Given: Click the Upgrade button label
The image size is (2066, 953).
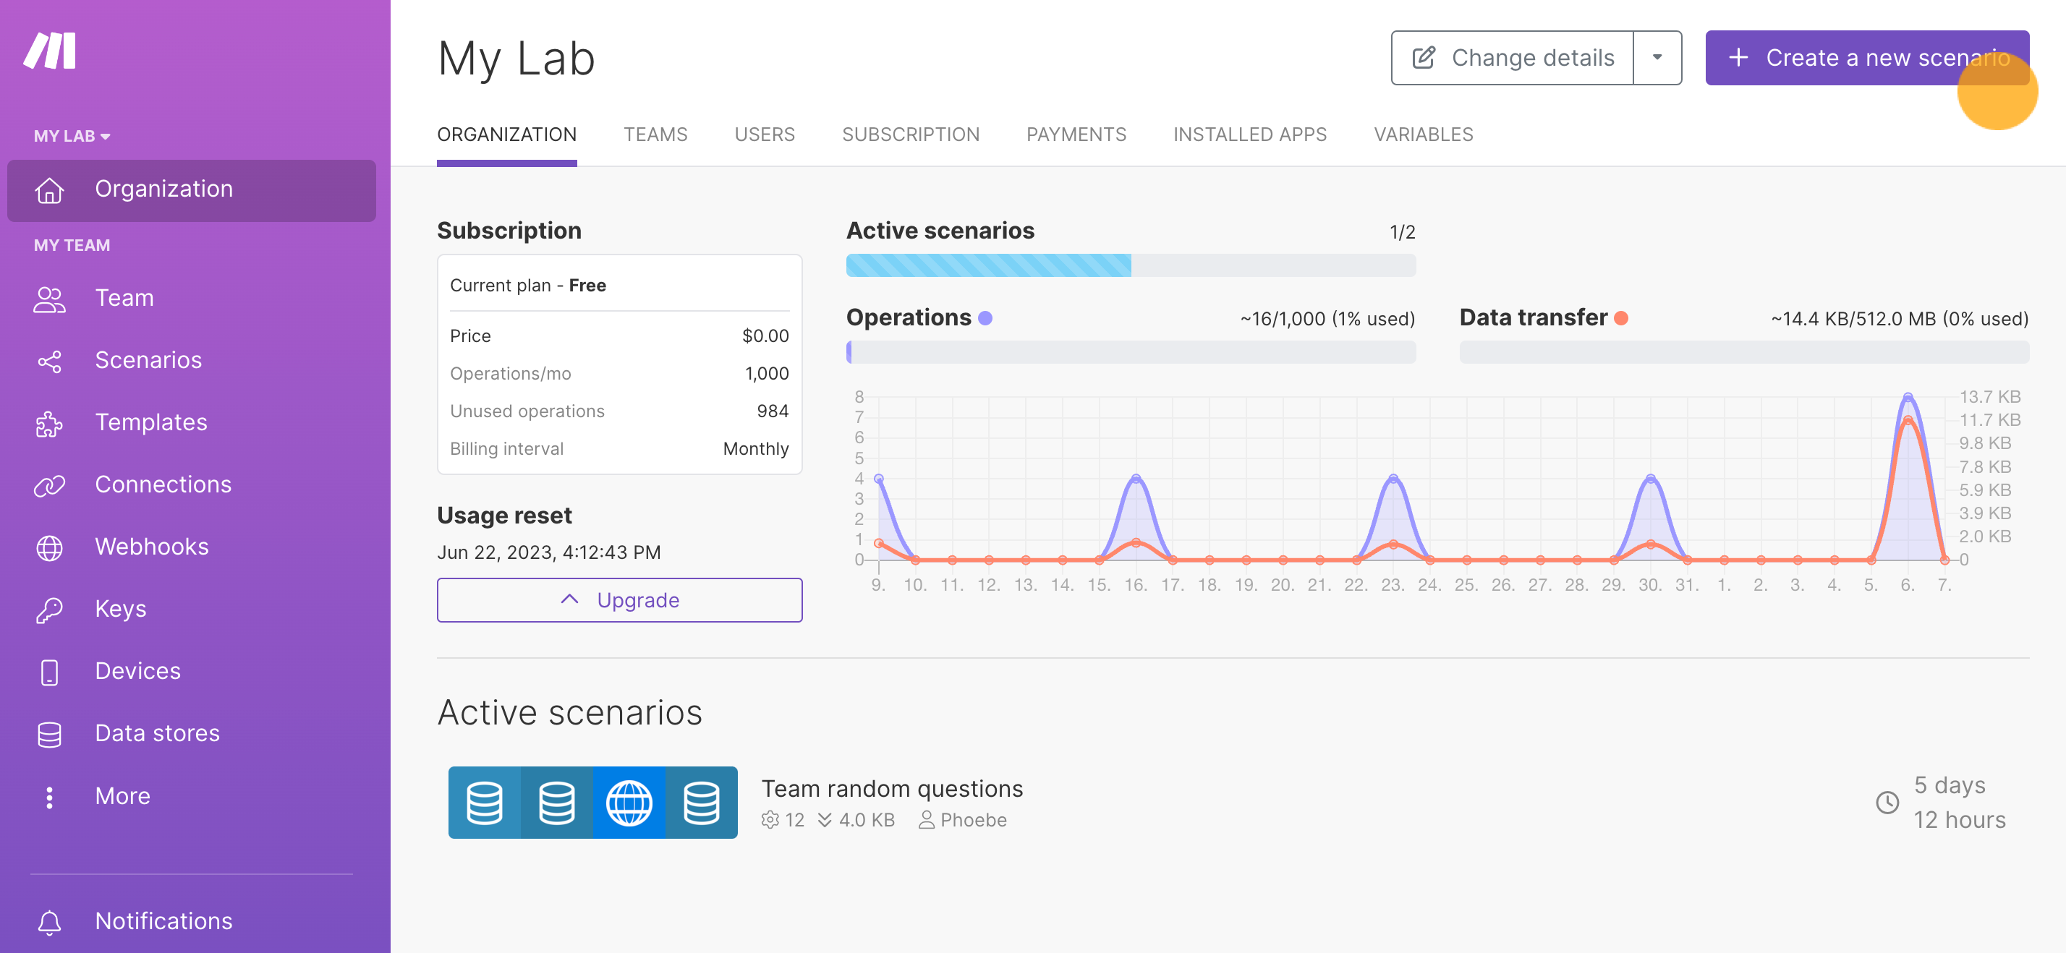Looking at the screenshot, I should [639, 600].
